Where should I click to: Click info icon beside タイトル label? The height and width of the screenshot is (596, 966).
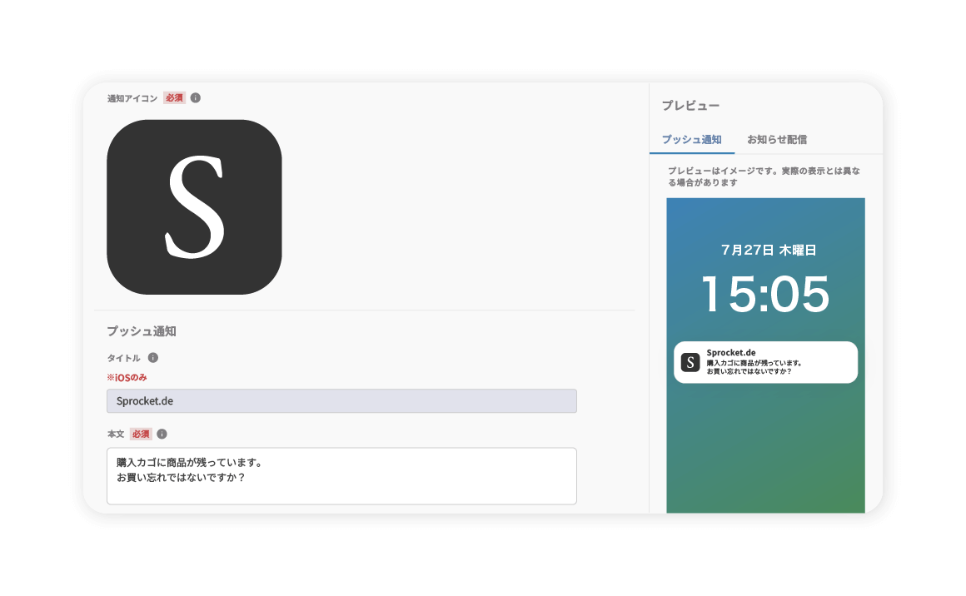tap(153, 358)
